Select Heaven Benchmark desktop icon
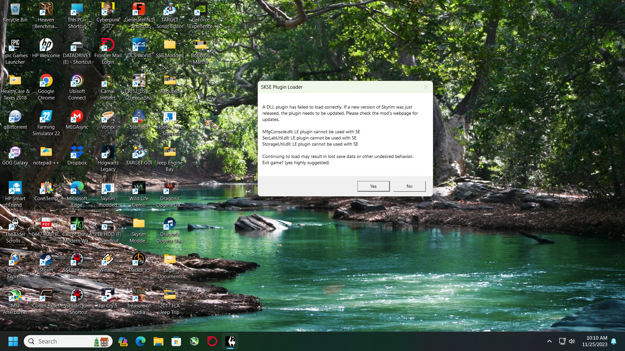The height and width of the screenshot is (351, 625). pos(46,16)
